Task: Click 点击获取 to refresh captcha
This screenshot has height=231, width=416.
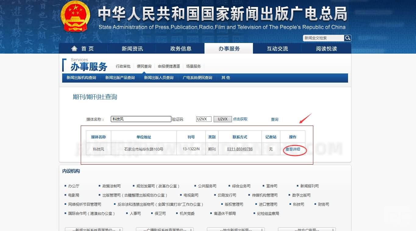Action: pos(240,119)
